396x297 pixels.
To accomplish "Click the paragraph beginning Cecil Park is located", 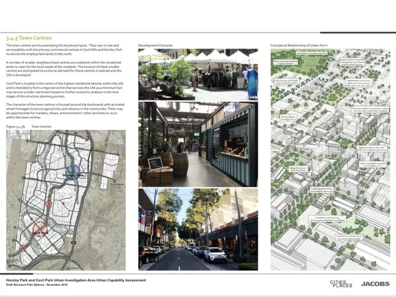I will click(x=65, y=90).
